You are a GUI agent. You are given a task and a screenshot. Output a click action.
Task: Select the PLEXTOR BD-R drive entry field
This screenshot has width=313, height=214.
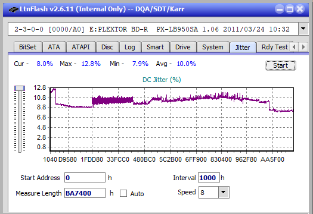click(x=153, y=29)
